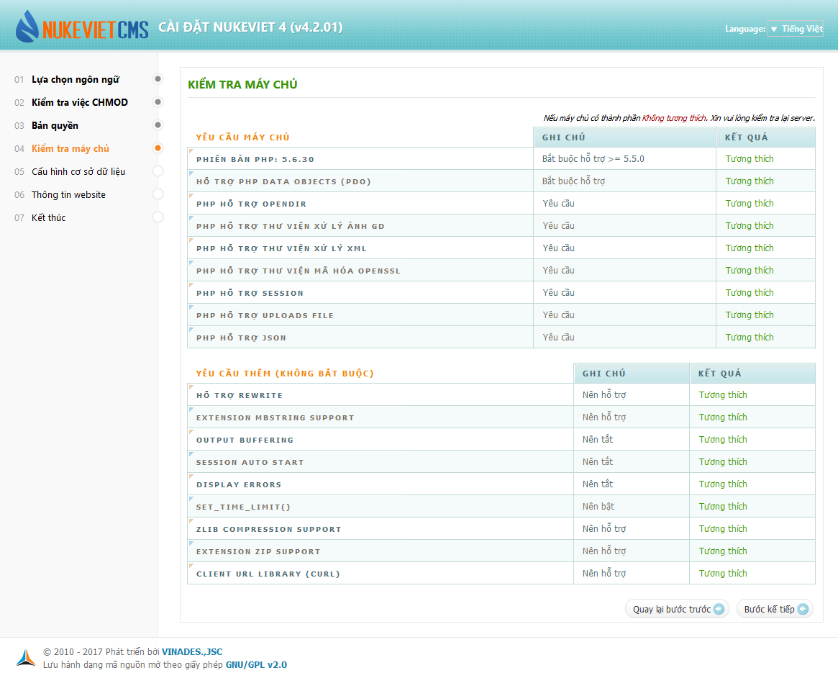Click the Bước kế tiếp button
This screenshot has height=678, width=838.
[x=775, y=609]
